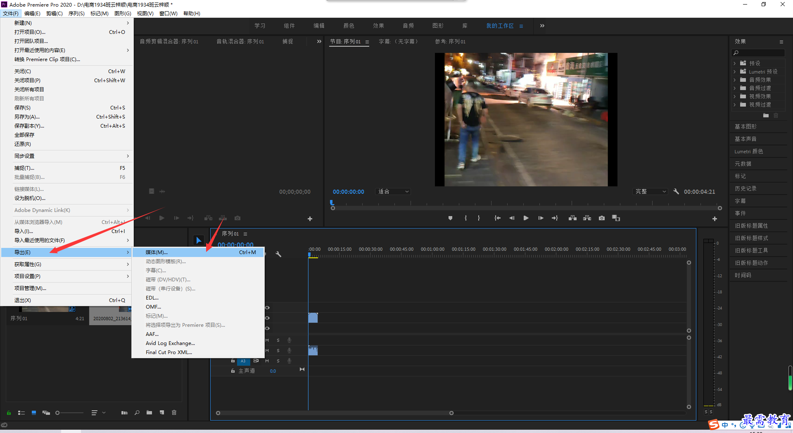Expand the 音频效果 folder
The image size is (793, 433).
735,80
